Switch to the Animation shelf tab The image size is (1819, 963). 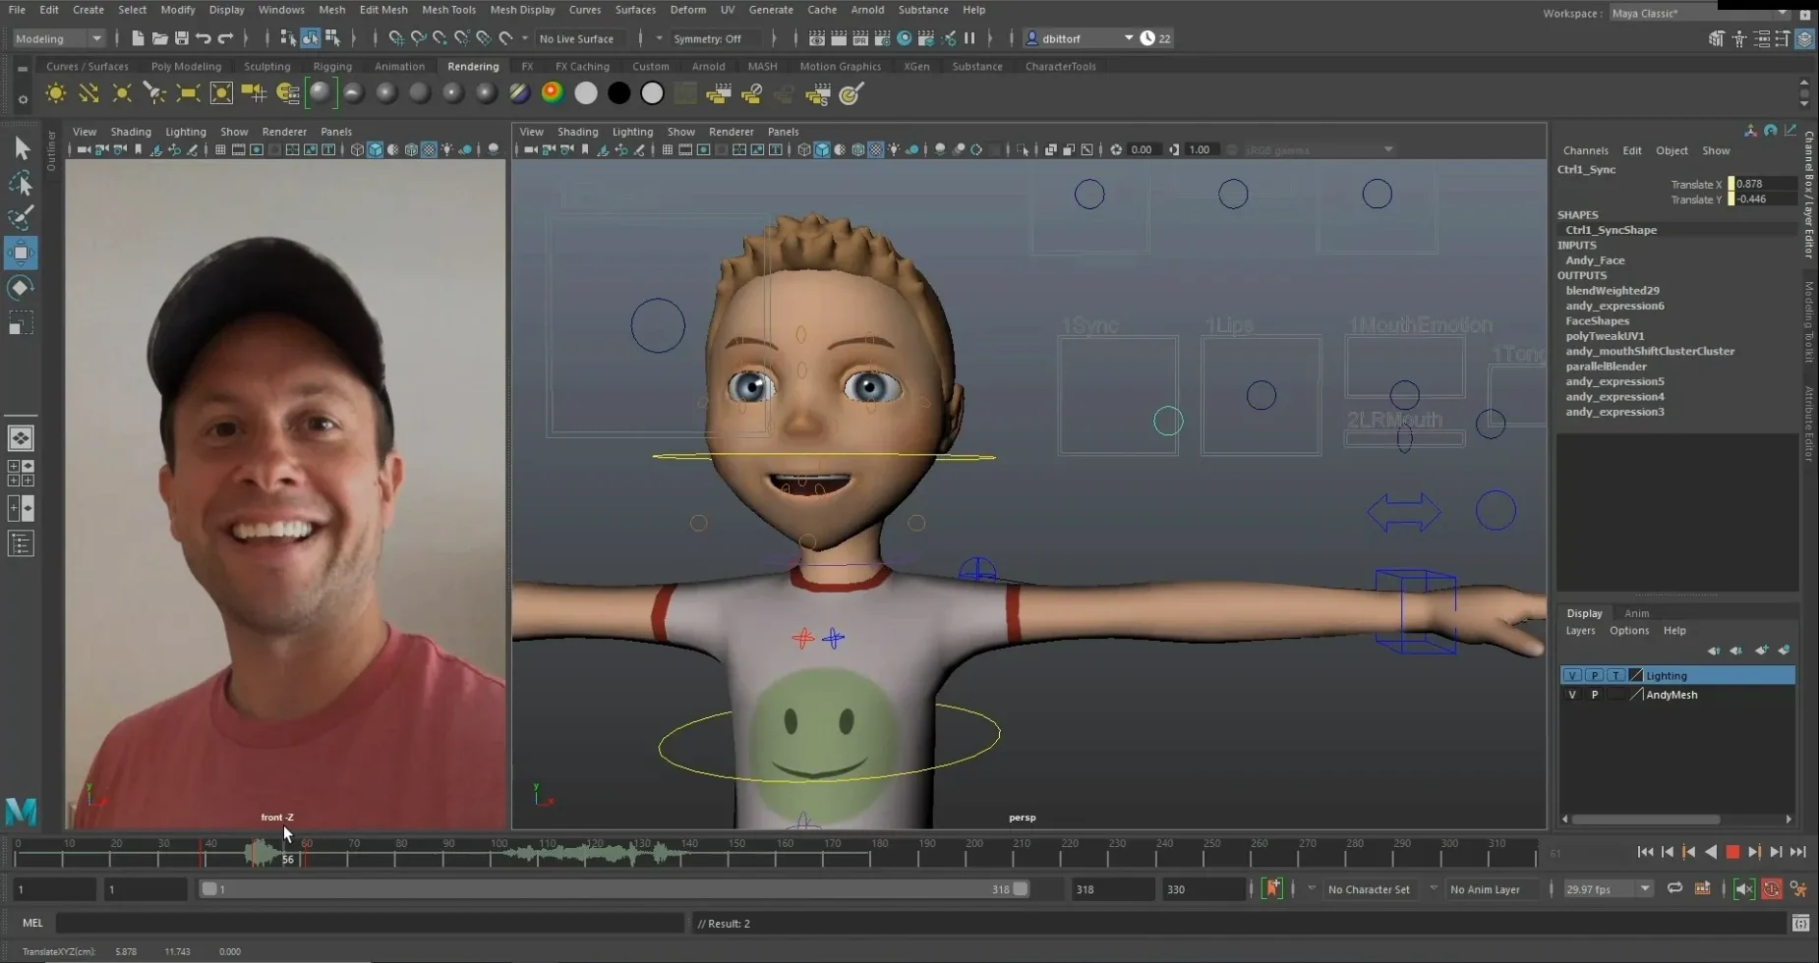point(399,67)
